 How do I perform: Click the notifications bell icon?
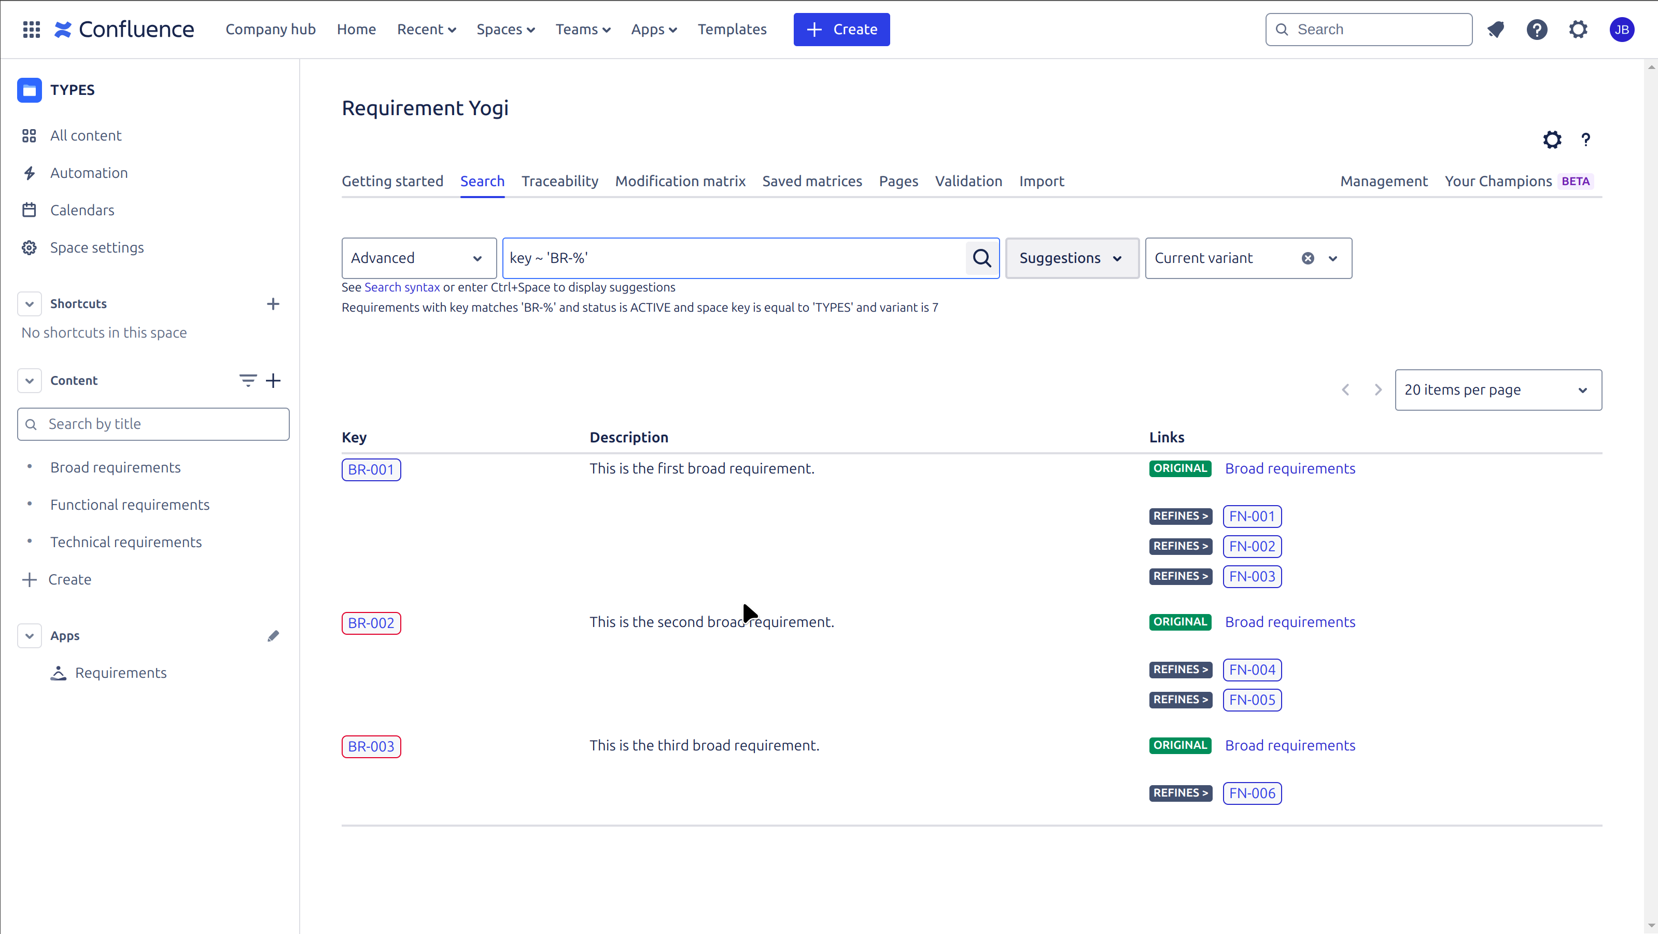click(x=1495, y=30)
